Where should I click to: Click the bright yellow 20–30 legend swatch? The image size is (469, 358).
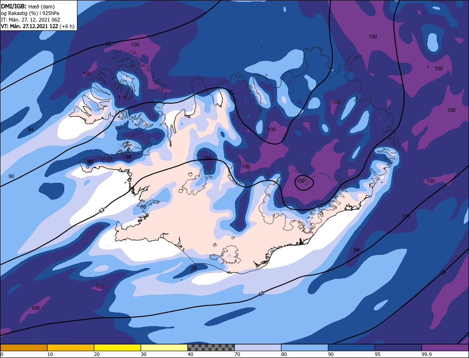(x=117, y=347)
